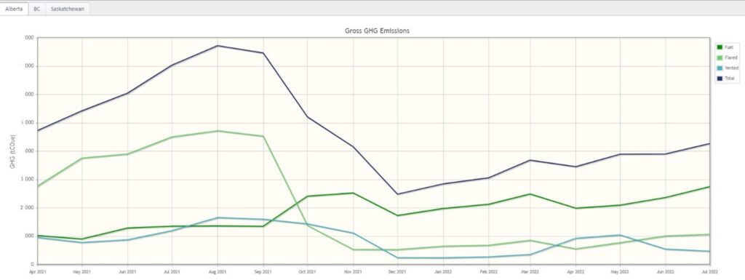Image resolution: width=745 pixels, height=280 pixels.
Task: Click the 'Sep 2021' x-axis label
Action: pyautogui.click(x=263, y=271)
